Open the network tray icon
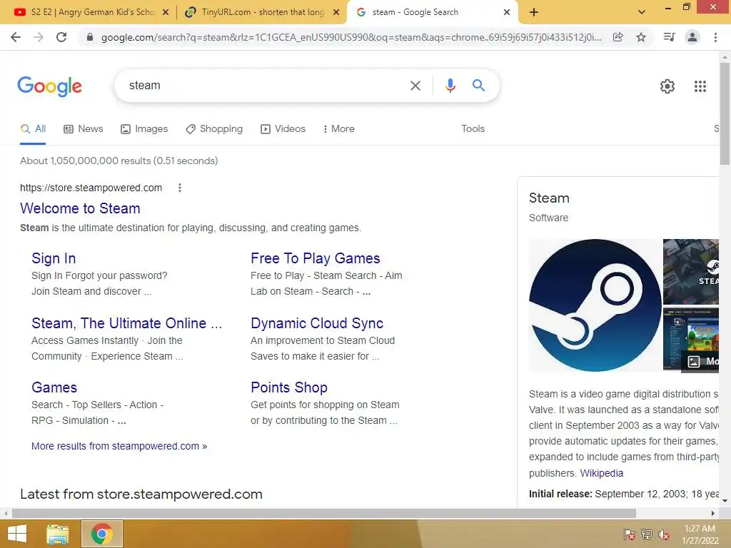Viewport: 731px width, 548px height. [x=647, y=534]
